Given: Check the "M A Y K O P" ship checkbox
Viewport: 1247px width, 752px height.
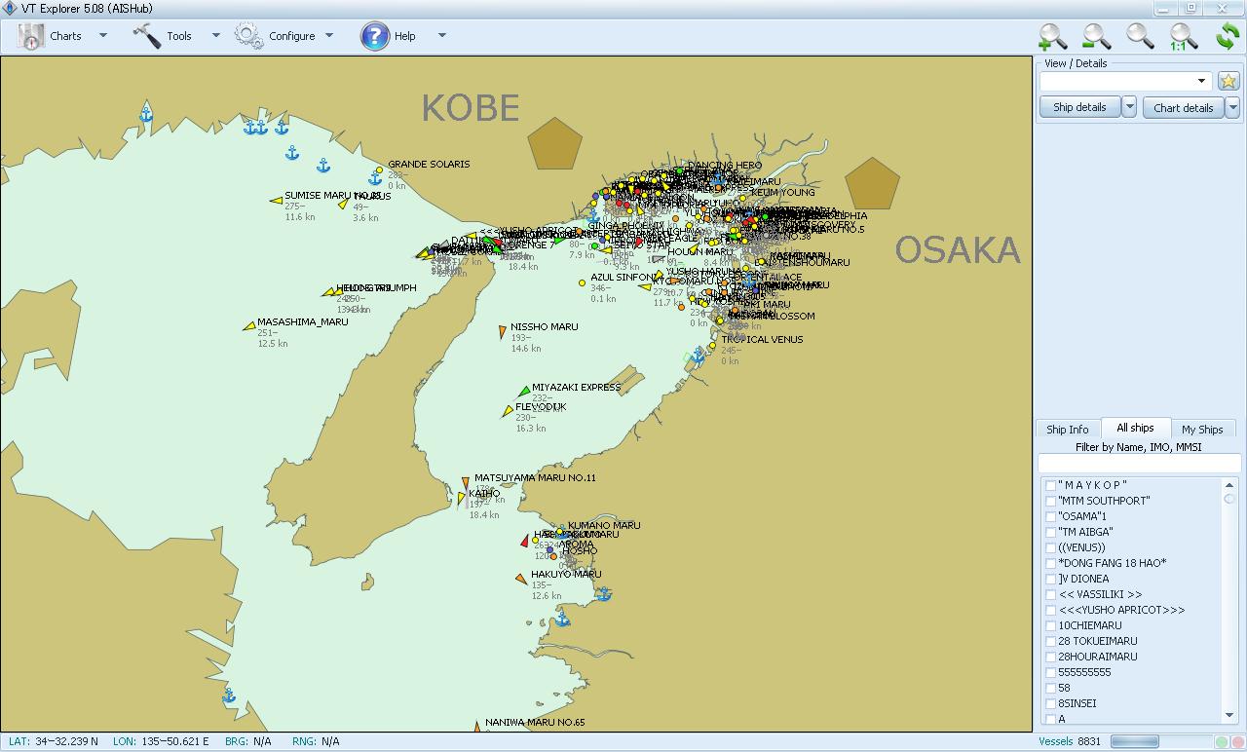Looking at the screenshot, I should 1051,485.
